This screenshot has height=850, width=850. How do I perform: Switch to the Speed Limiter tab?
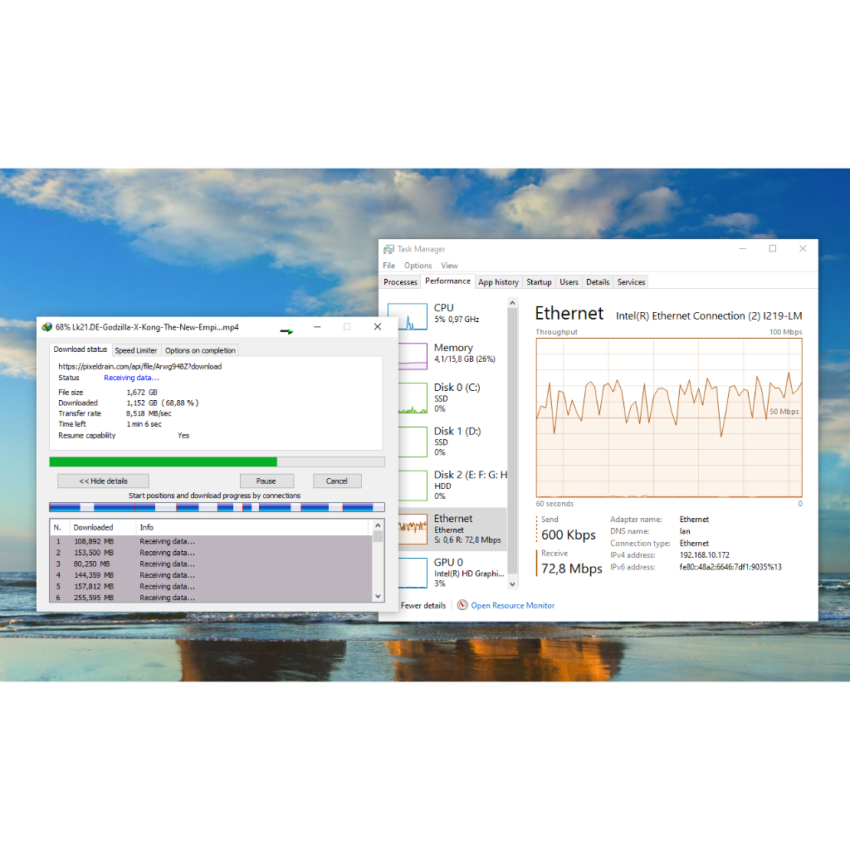pos(135,350)
